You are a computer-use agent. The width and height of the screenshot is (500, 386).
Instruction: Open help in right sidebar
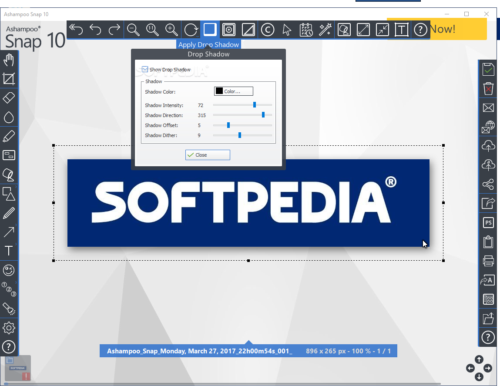pyautogui.click(x=488, y=337)
